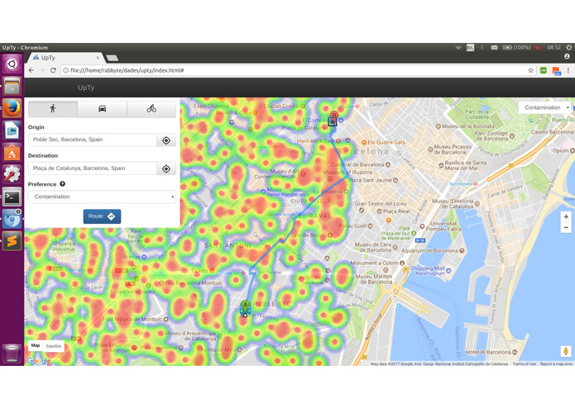This screenshot has height=408, width=575.
Task: Open the Terms of Use link
Action: [524, 364]
